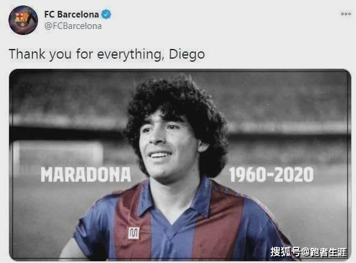The height and width of the screenshot is (263, 356).
Task: Click the MARADONA caption in the image
Action: coord(86,175)
